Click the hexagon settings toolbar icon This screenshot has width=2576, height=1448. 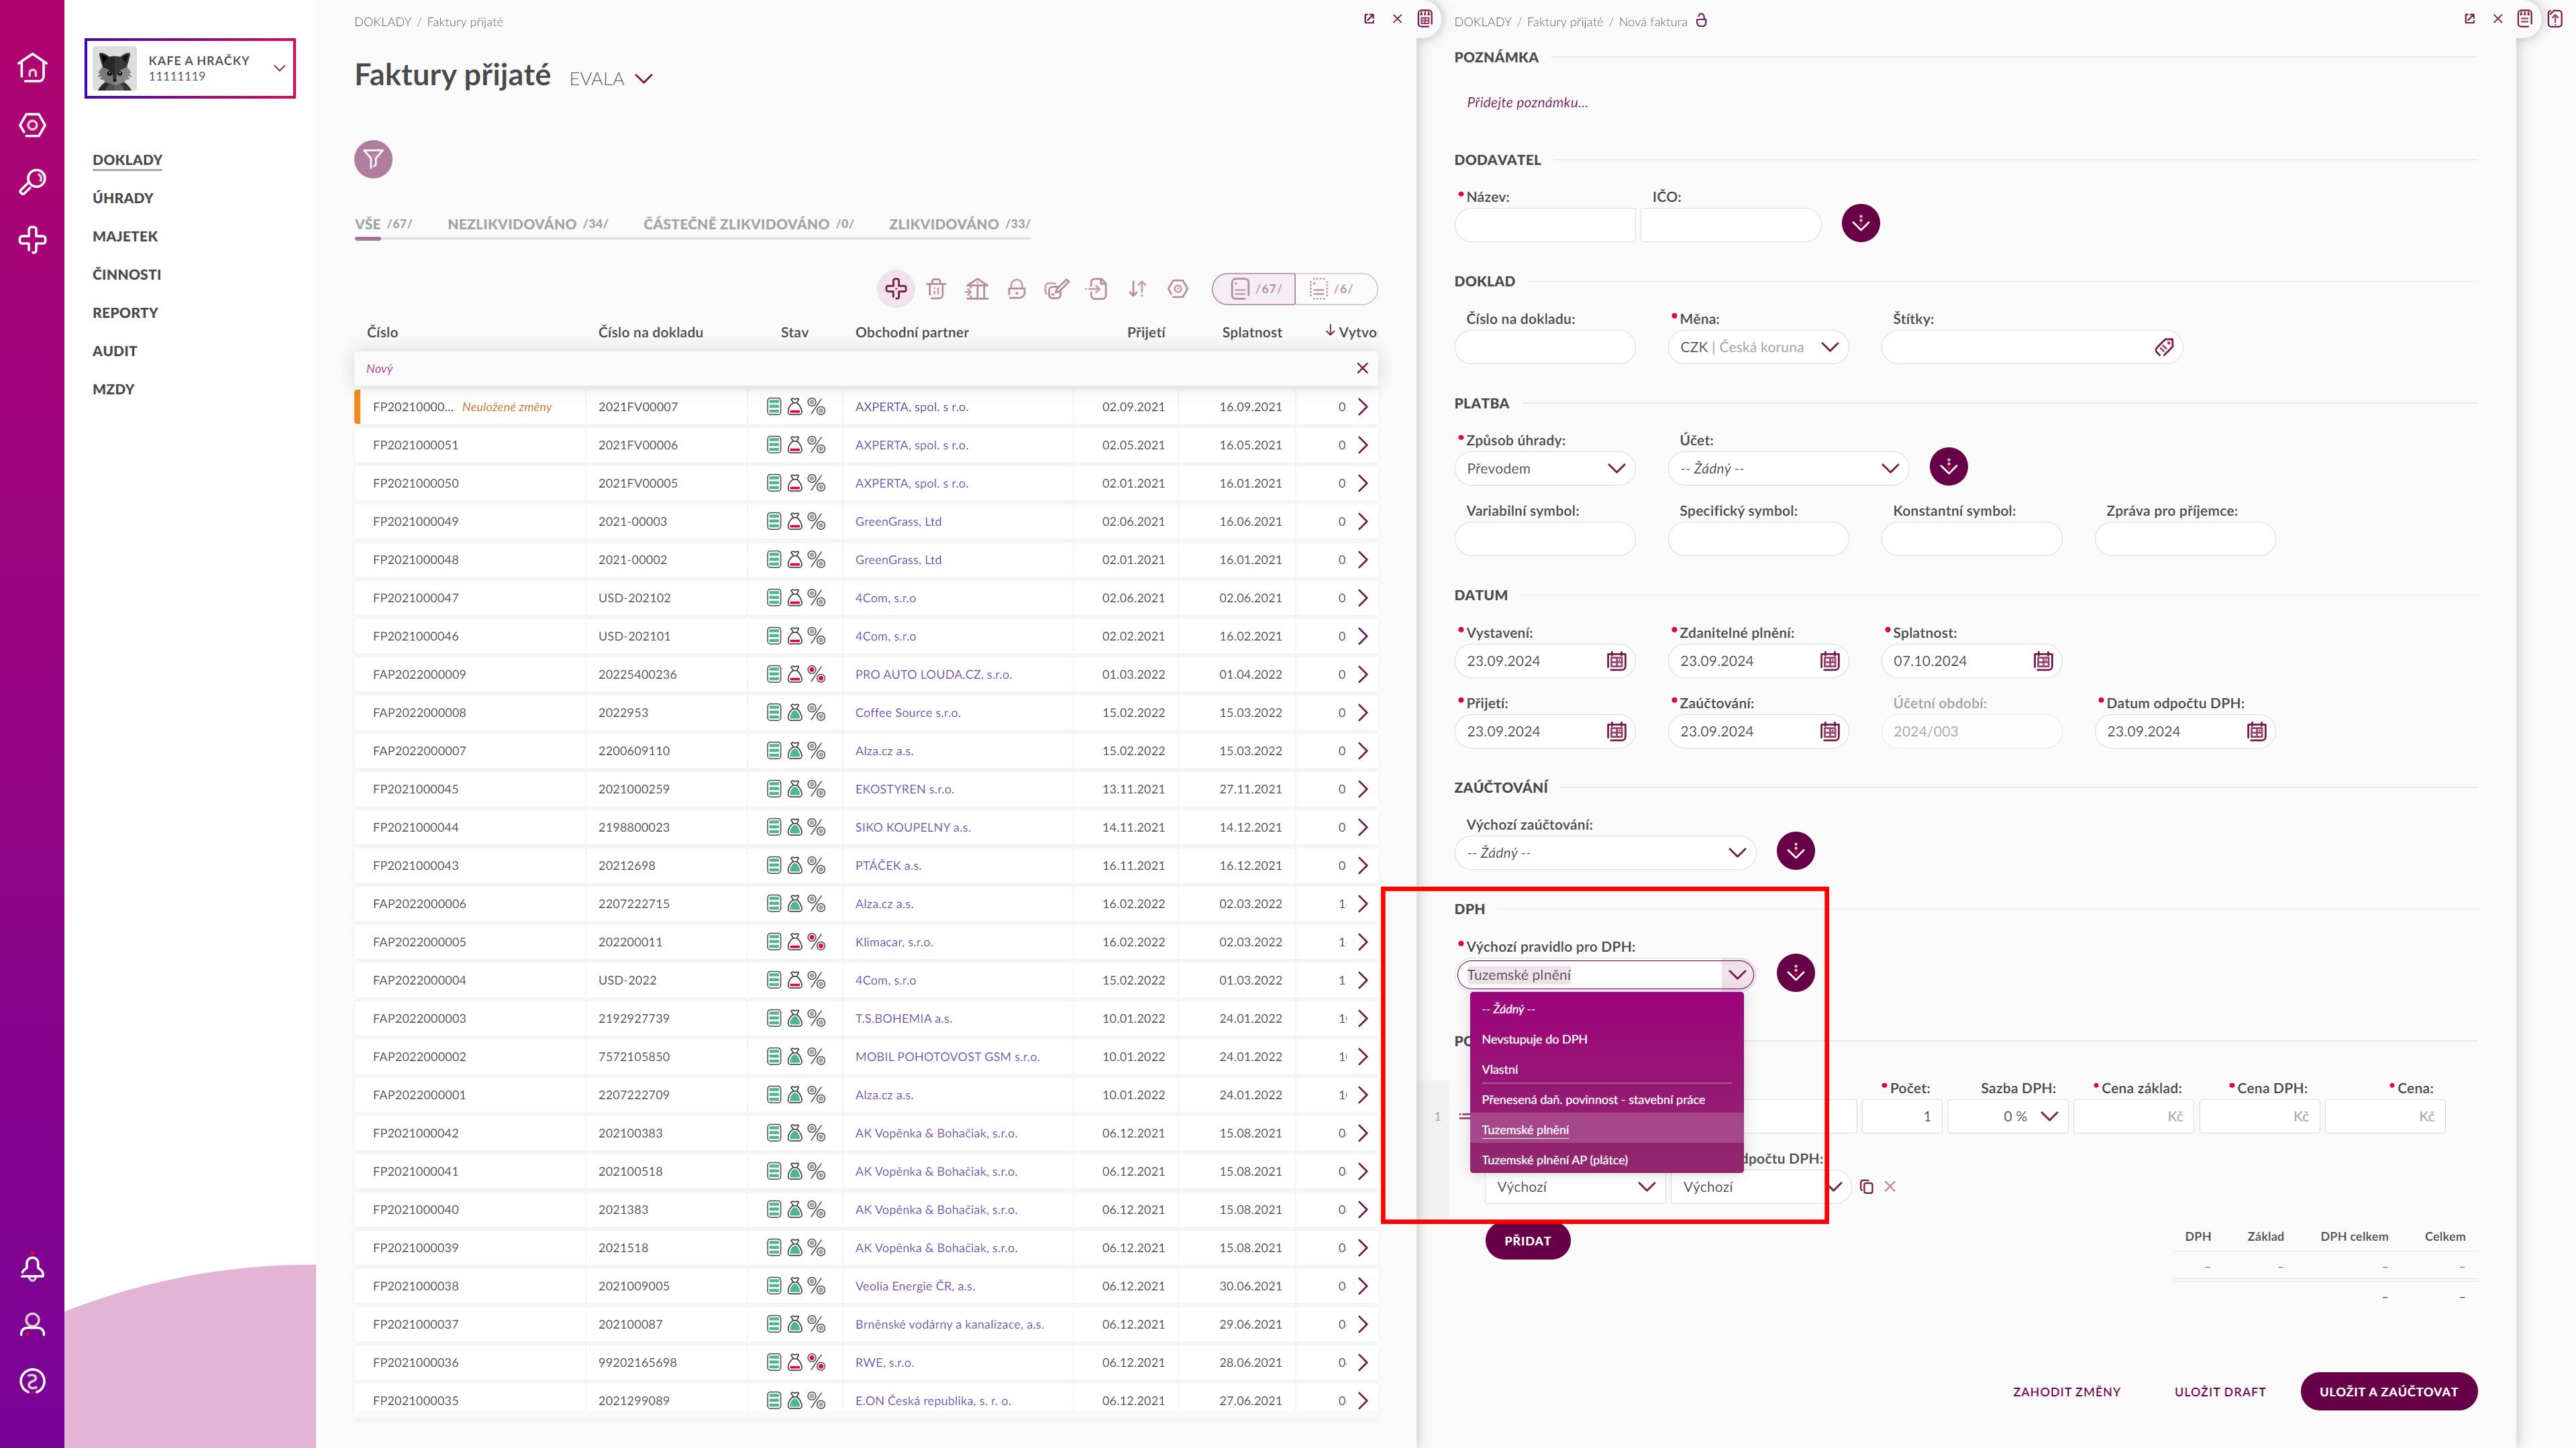pos(1178,289)
